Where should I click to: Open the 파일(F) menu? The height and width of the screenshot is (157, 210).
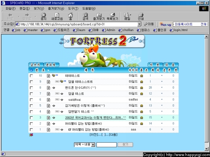point(10,9)
